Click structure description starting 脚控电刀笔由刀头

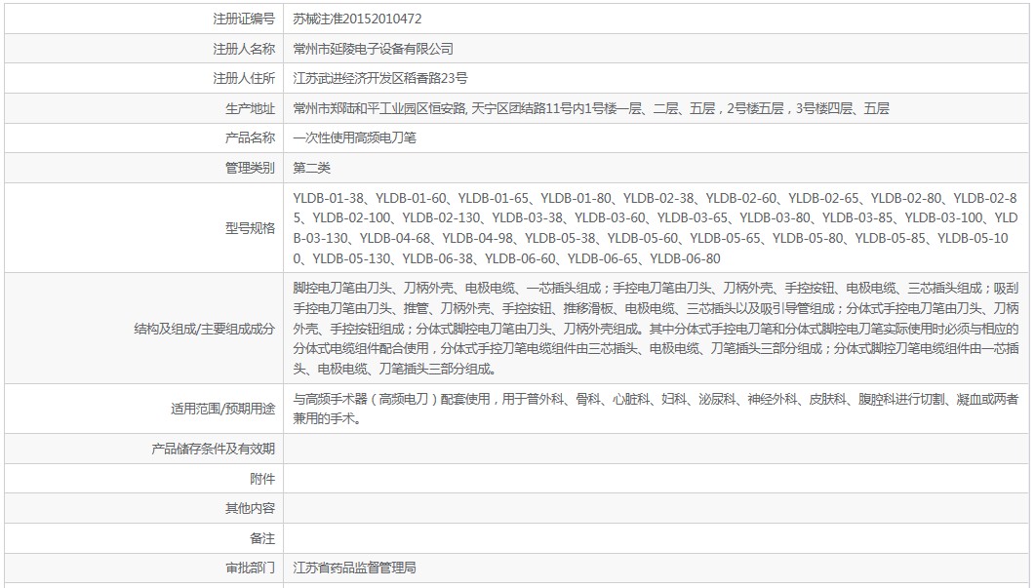(657, 329)
